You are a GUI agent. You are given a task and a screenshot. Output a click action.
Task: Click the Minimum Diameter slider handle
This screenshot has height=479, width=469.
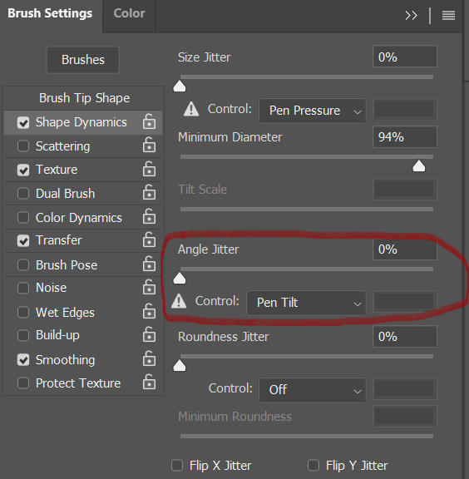[419, 165]
